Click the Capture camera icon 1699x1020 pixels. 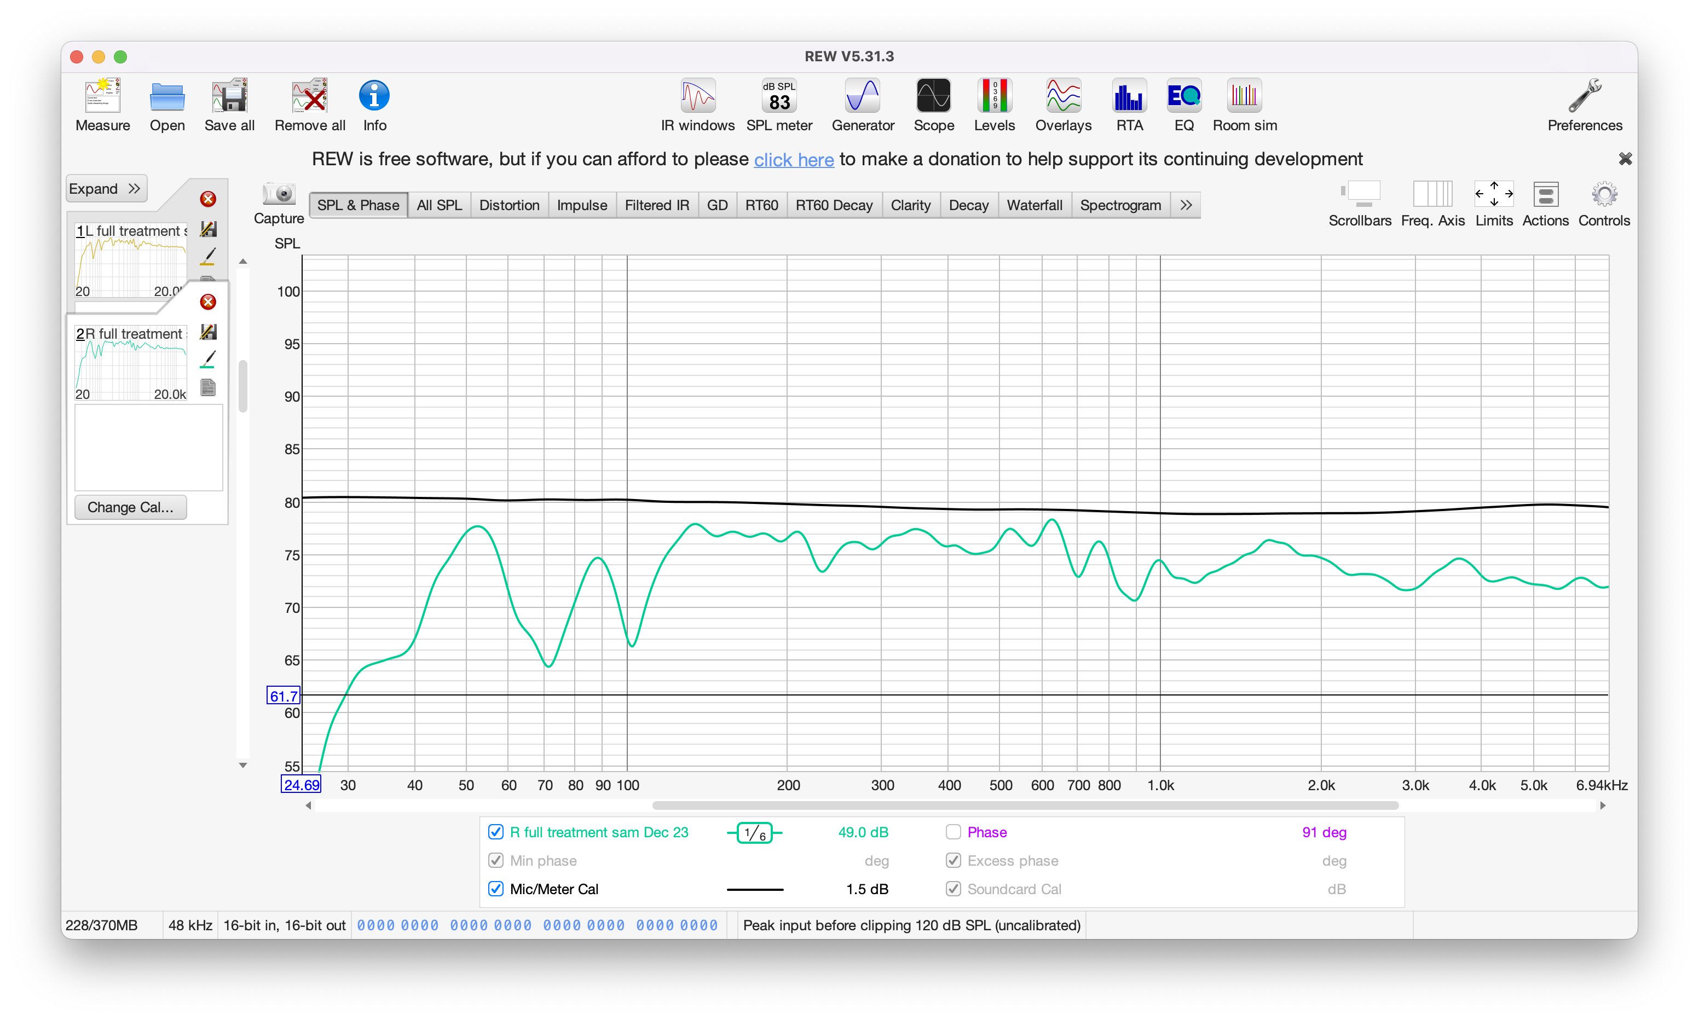(279, 194)
